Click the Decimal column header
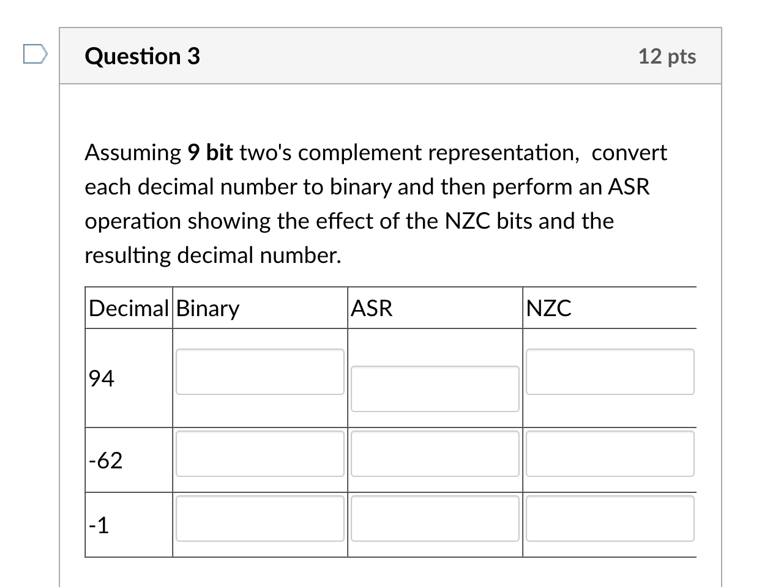 [129, 308]
